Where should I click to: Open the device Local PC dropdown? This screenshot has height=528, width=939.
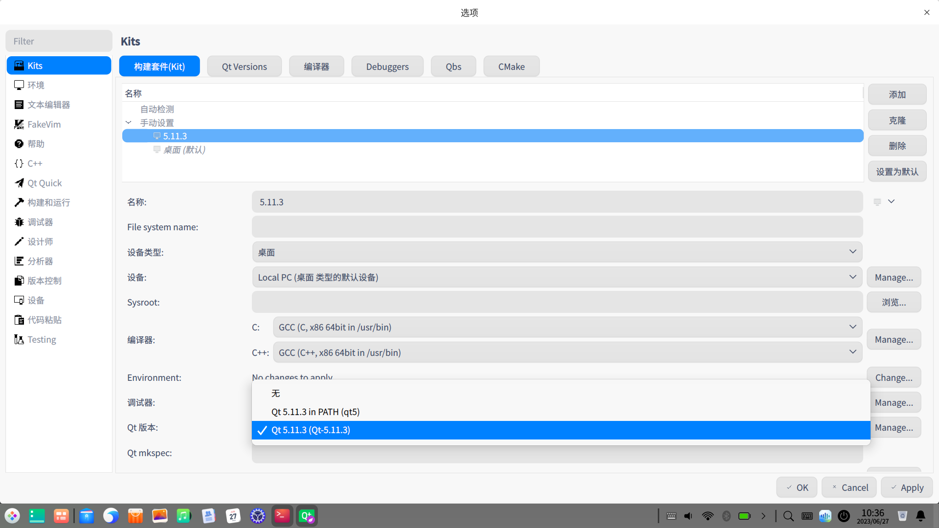pos(557,277)
